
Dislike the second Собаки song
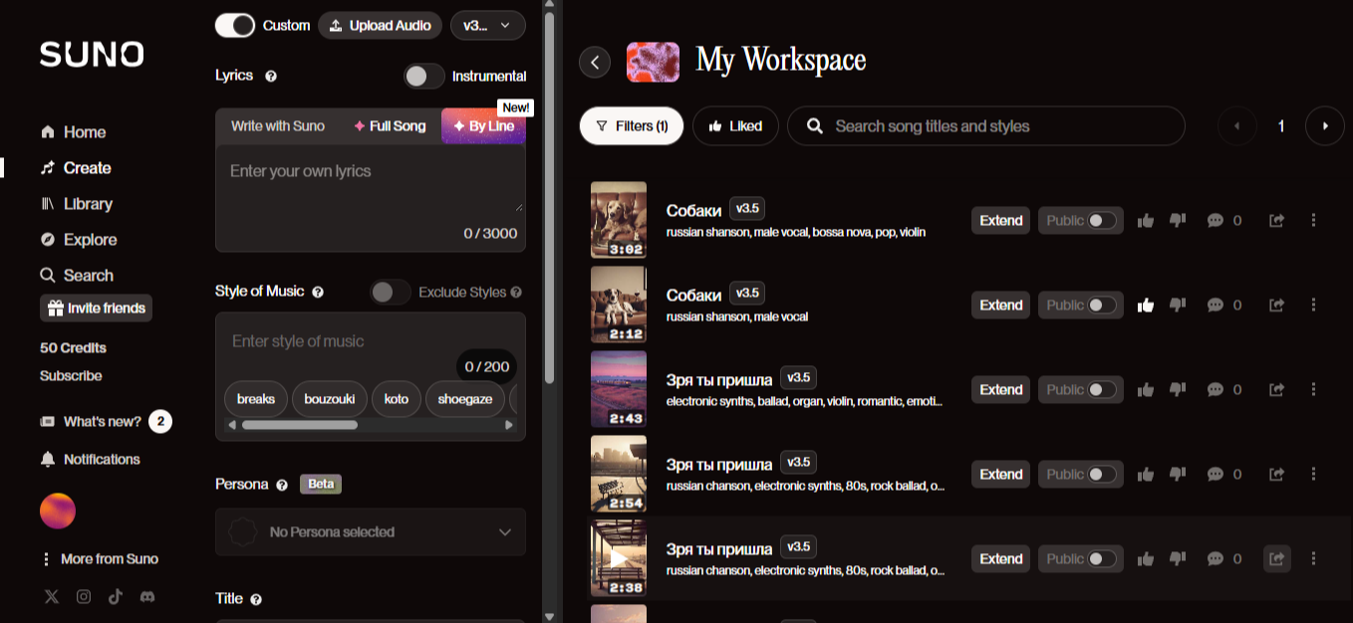1178,306
